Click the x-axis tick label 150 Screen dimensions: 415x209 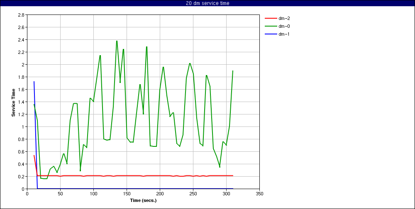127,194
